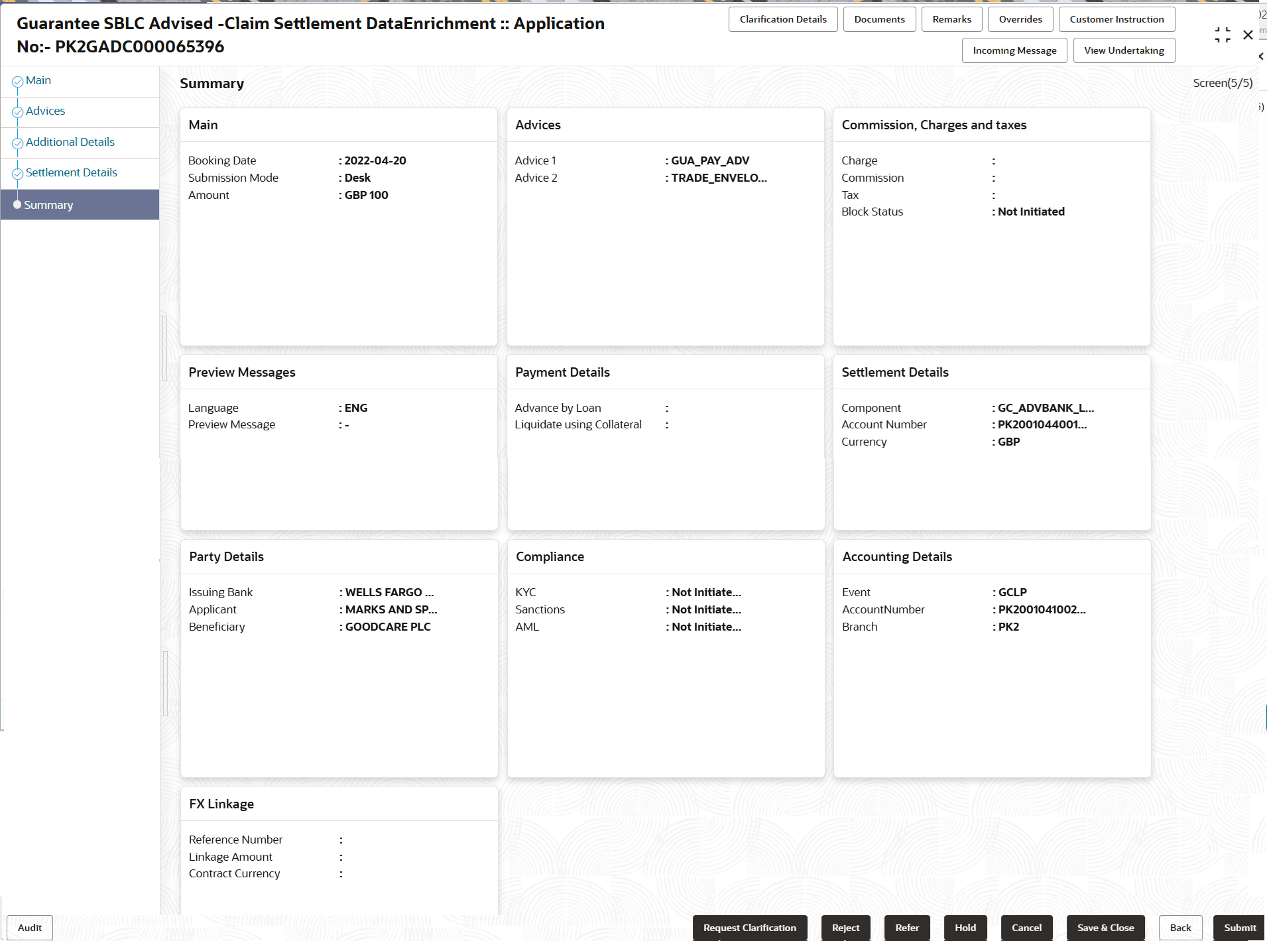Click Request Clarification button

click(x=750, y=928)
